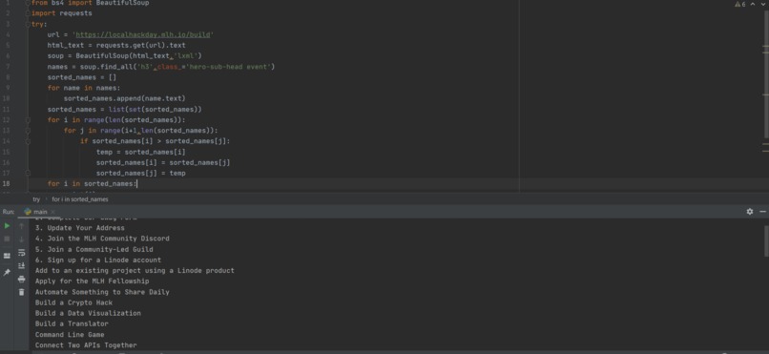Collapse the 'for j in range' fold marker
This screenshot has height=354, width=769.
coord(29,131)
